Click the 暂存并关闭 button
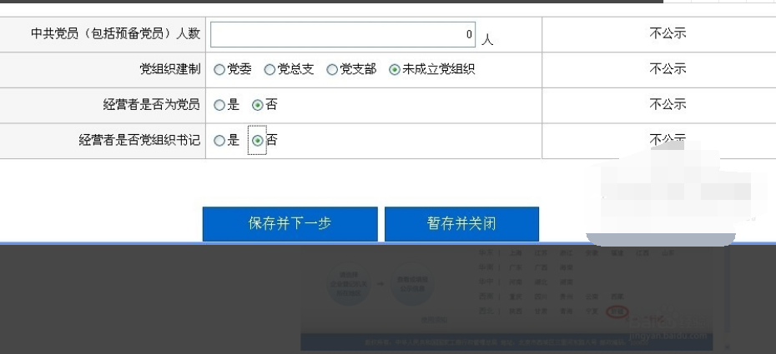The image size is (776, 354). click(461, 224)
